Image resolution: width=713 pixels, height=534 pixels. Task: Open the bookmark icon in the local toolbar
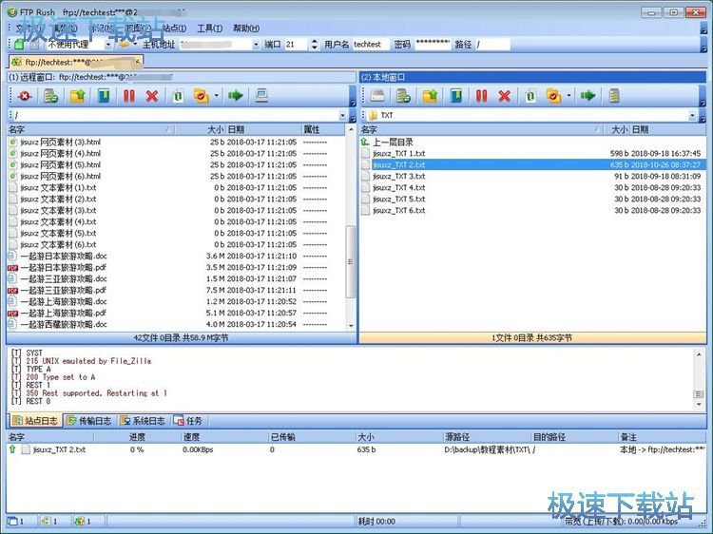(456, 96)
